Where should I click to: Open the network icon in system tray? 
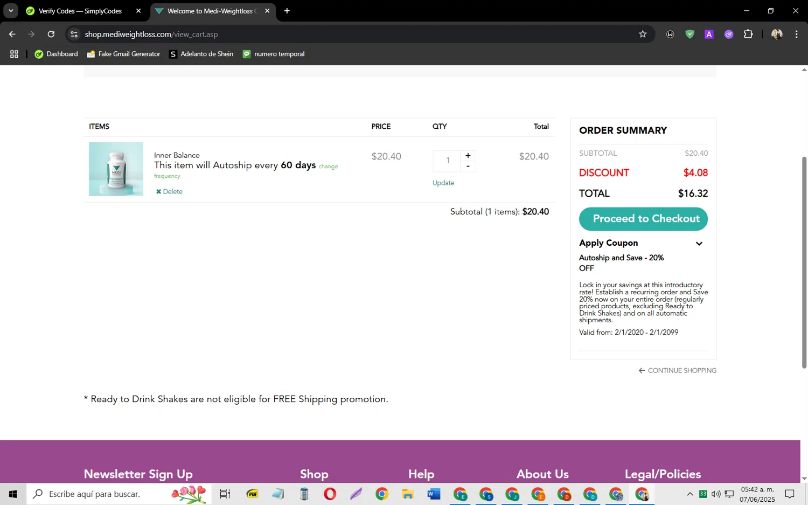tap(729, 494)
